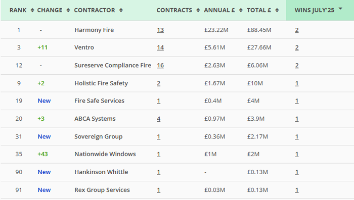Sort by Contractor using its arrow icon
Screen dimensions: 354x200
pos(121,10)
